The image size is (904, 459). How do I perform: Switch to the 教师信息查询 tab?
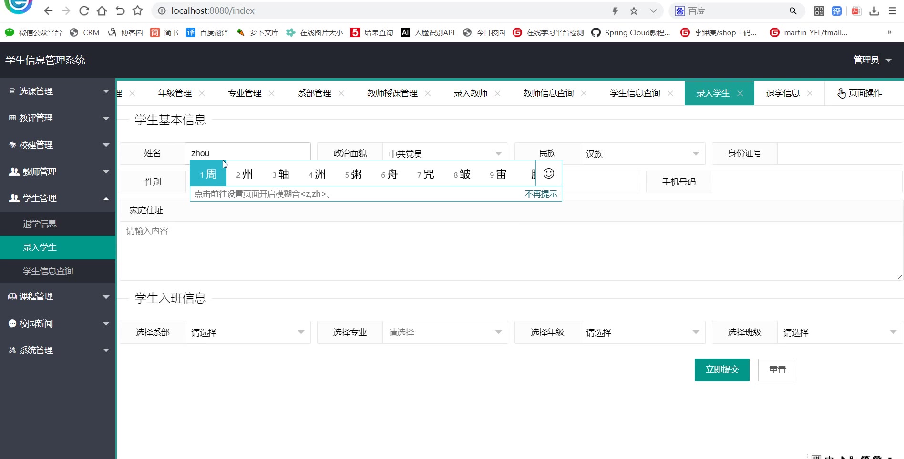point(548,93)
